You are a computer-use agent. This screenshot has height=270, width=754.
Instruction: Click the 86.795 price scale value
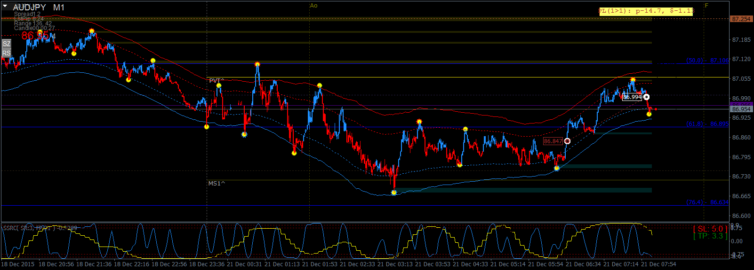(x=741, y=157)
